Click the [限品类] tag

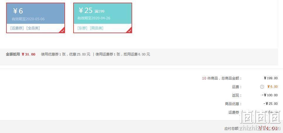tap(97, 28)
